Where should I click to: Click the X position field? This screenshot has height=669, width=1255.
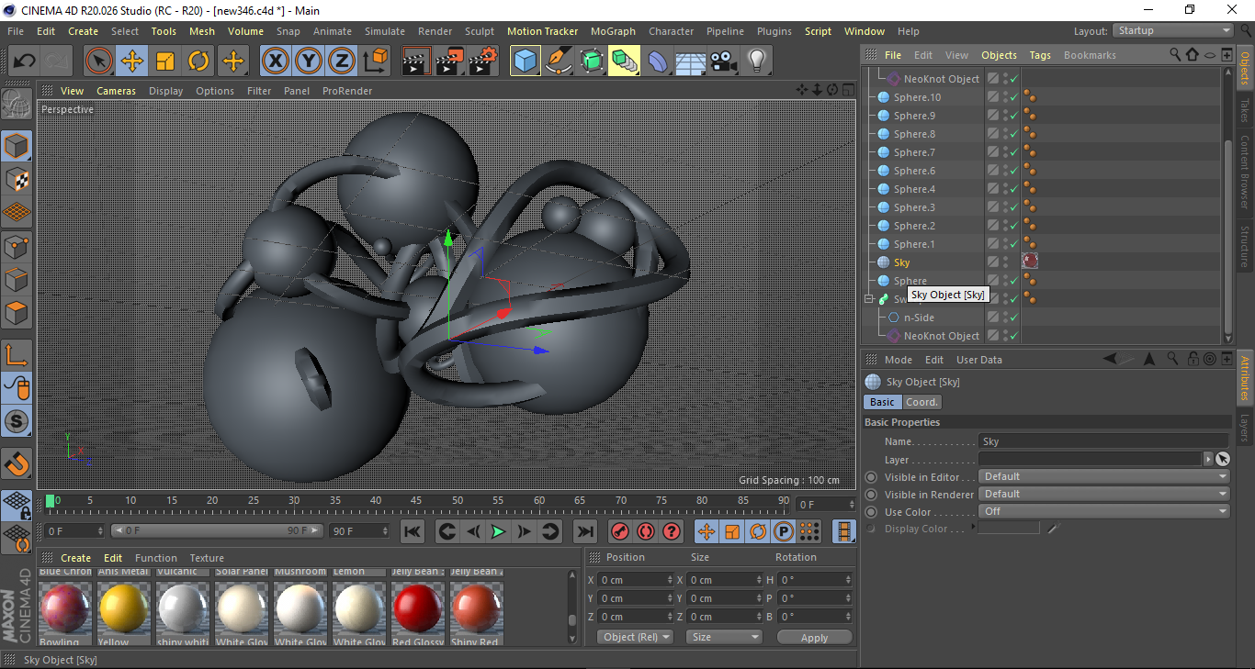tap(635, 580)
